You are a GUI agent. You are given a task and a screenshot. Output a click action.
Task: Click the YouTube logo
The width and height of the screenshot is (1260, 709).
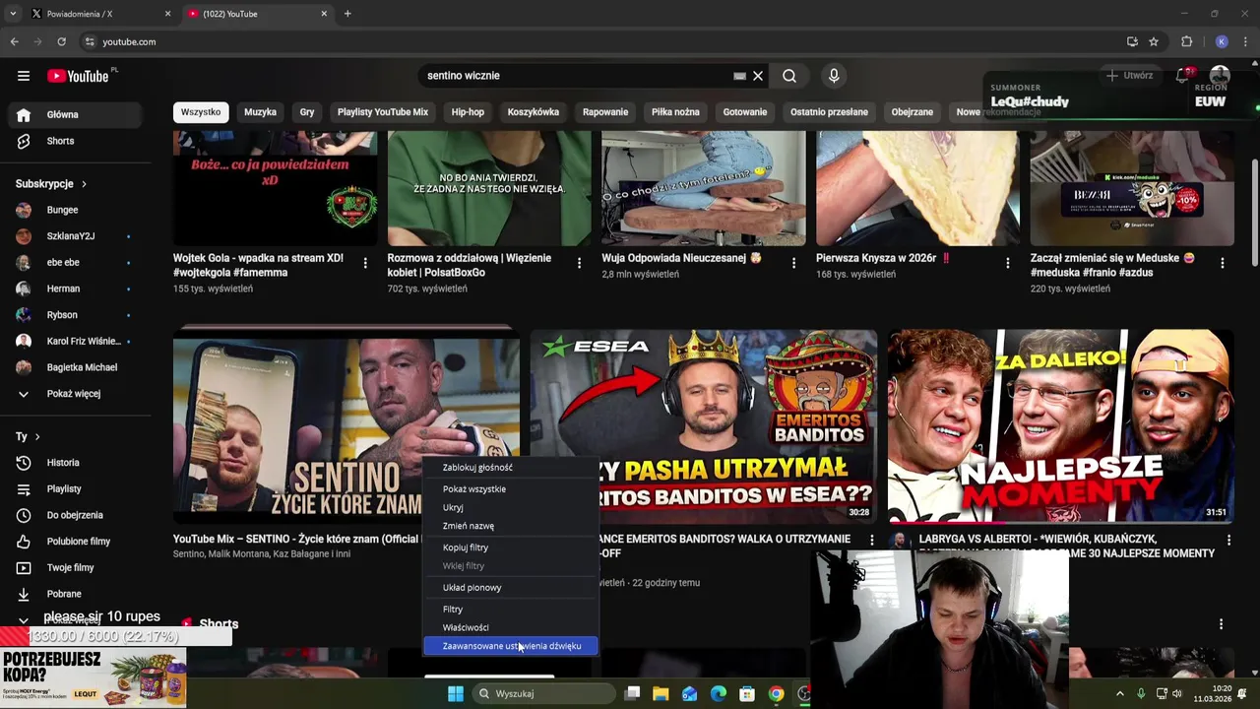tap(78, 76)
